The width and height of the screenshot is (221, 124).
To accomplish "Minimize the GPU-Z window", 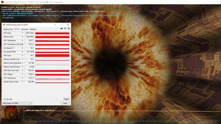I will pyautogui.click(x=55, y=24).
